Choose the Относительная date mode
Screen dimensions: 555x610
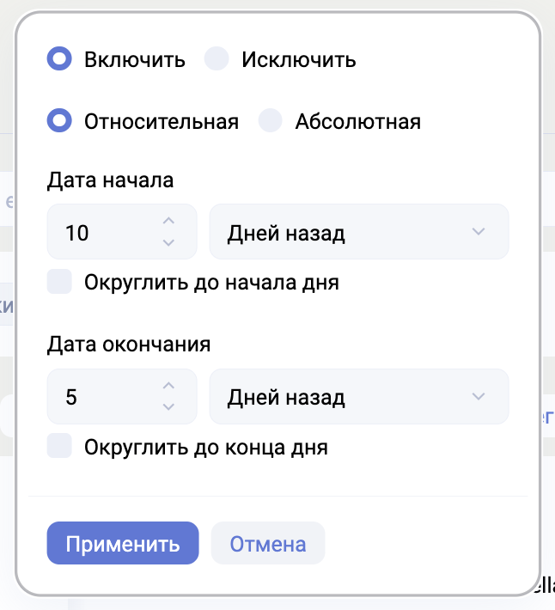59,121
